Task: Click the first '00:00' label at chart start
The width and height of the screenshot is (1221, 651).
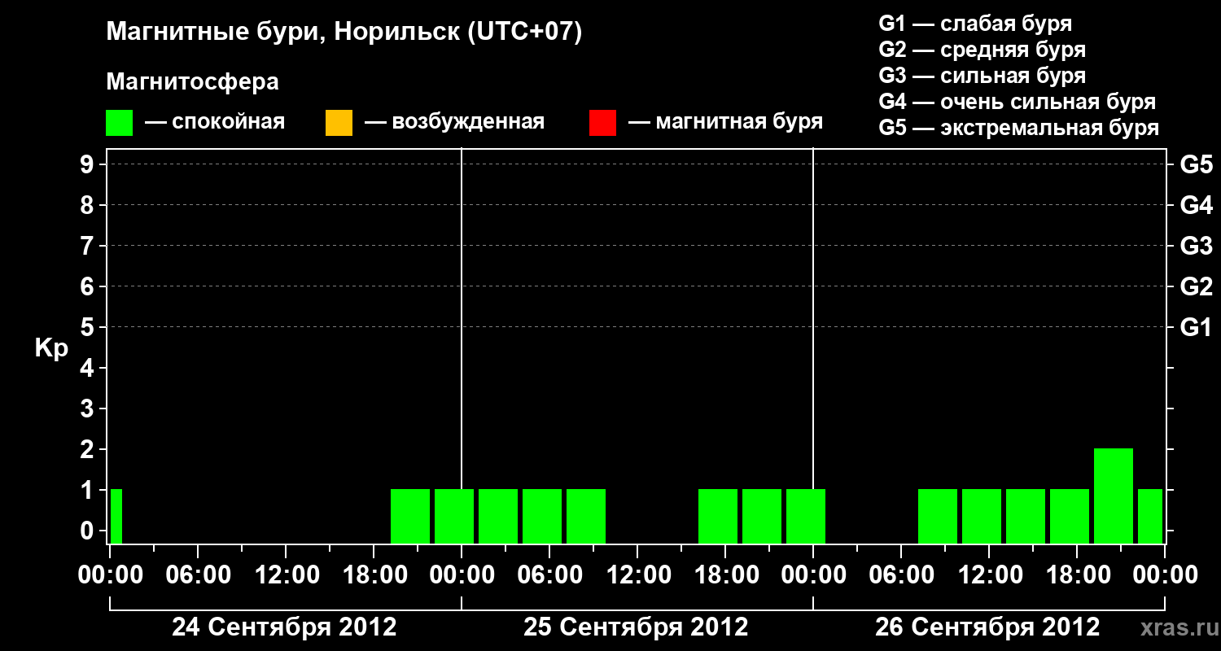Action: pos(110,575)
